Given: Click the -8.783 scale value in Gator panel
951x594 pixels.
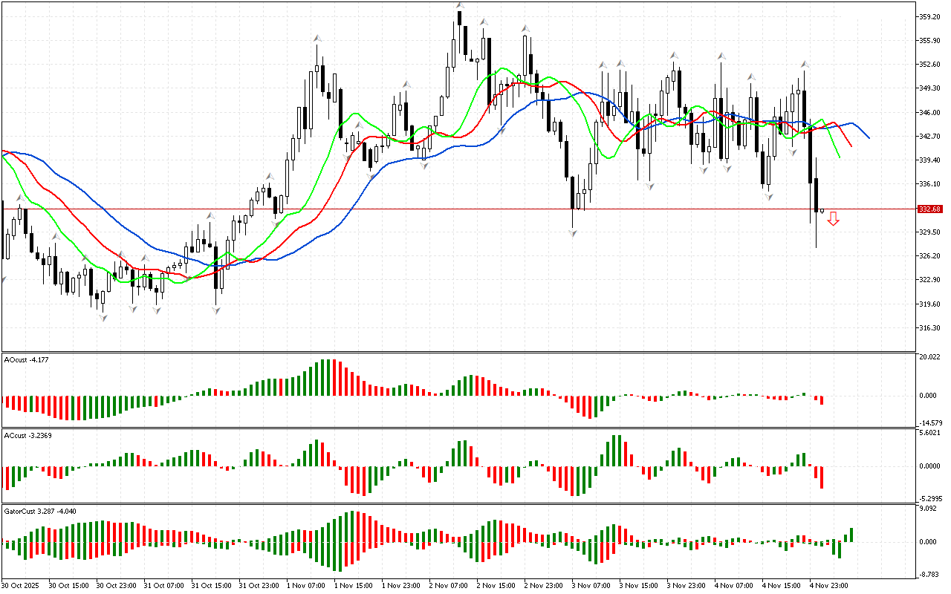Looking at the screenshot, I should coord(929,575).
